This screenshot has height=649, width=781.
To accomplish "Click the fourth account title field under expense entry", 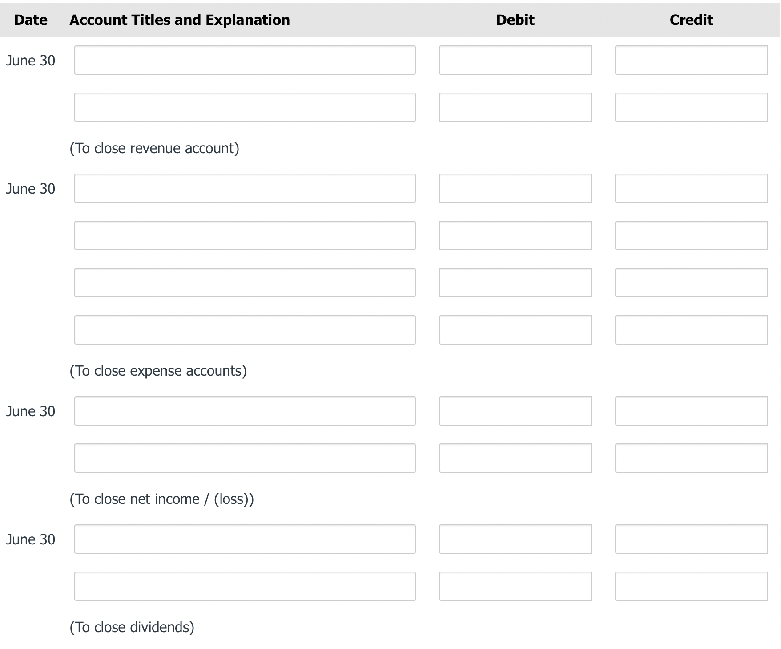I will click(x=245, y=330).
